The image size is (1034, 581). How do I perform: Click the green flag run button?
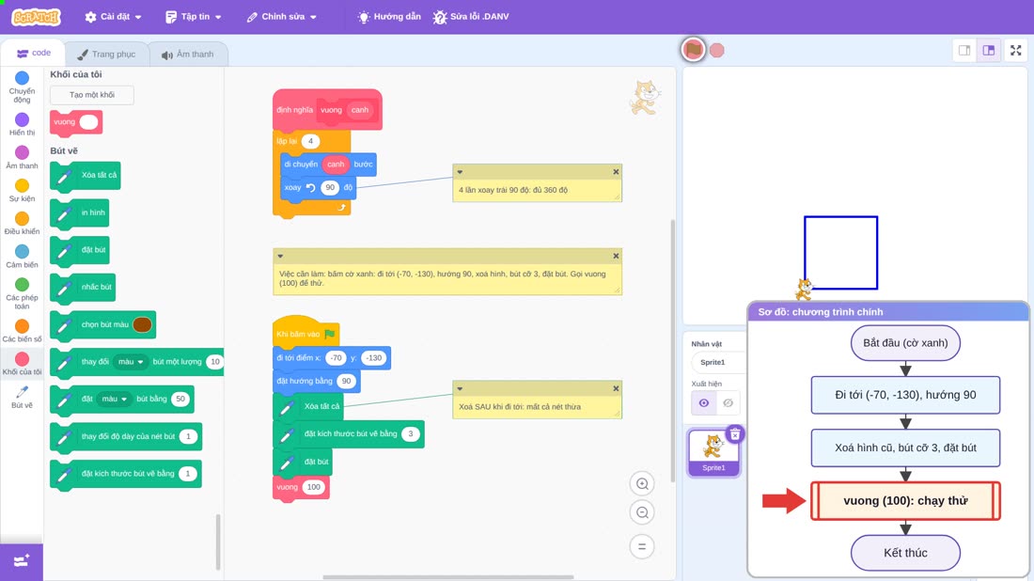coord(693,50)
